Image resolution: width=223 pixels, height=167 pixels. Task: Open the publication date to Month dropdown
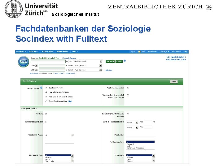(132, 127)
